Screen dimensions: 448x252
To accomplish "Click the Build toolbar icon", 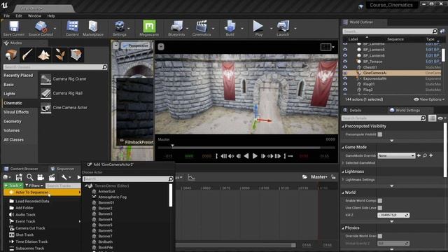I will click(x=230, y=28).
